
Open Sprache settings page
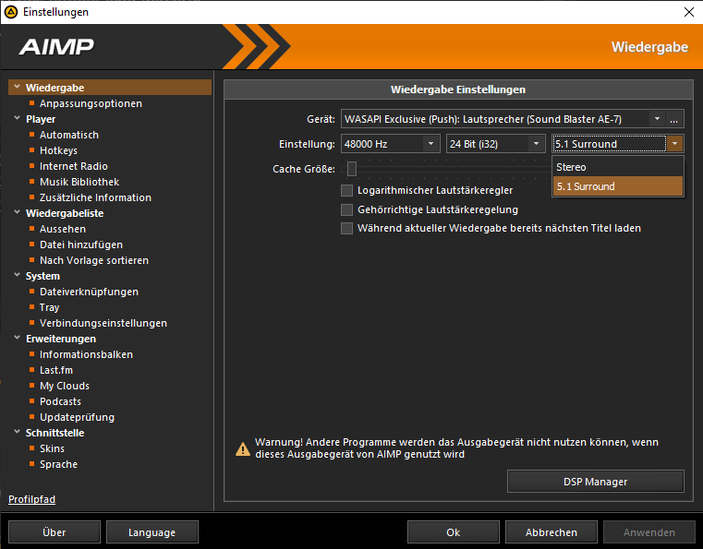pyautogui.click(x=58, y=464)
